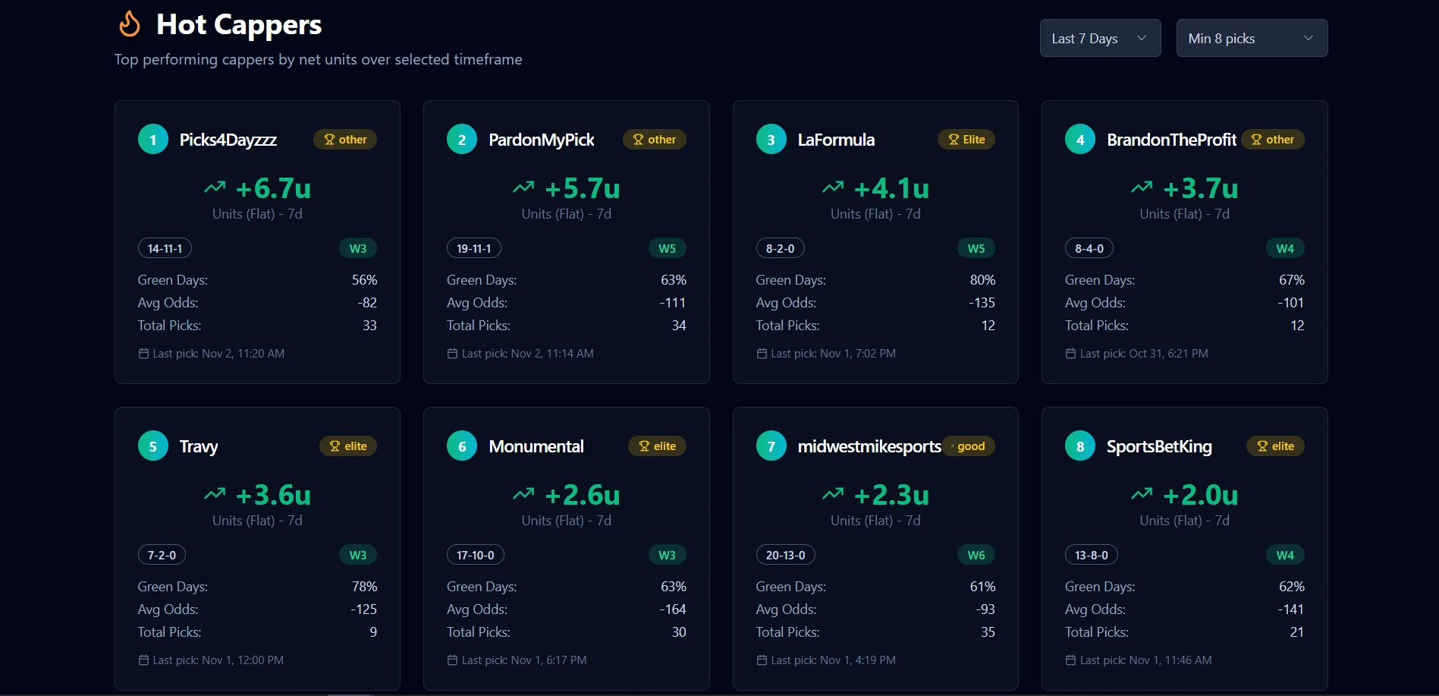Screen dimensions: 1439x696
Task: Open the Min 8 picks dropdown
Action: (1252, 38)
